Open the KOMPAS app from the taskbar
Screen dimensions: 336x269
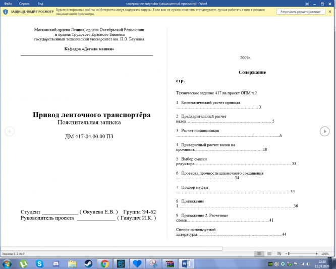coord(121,263)
